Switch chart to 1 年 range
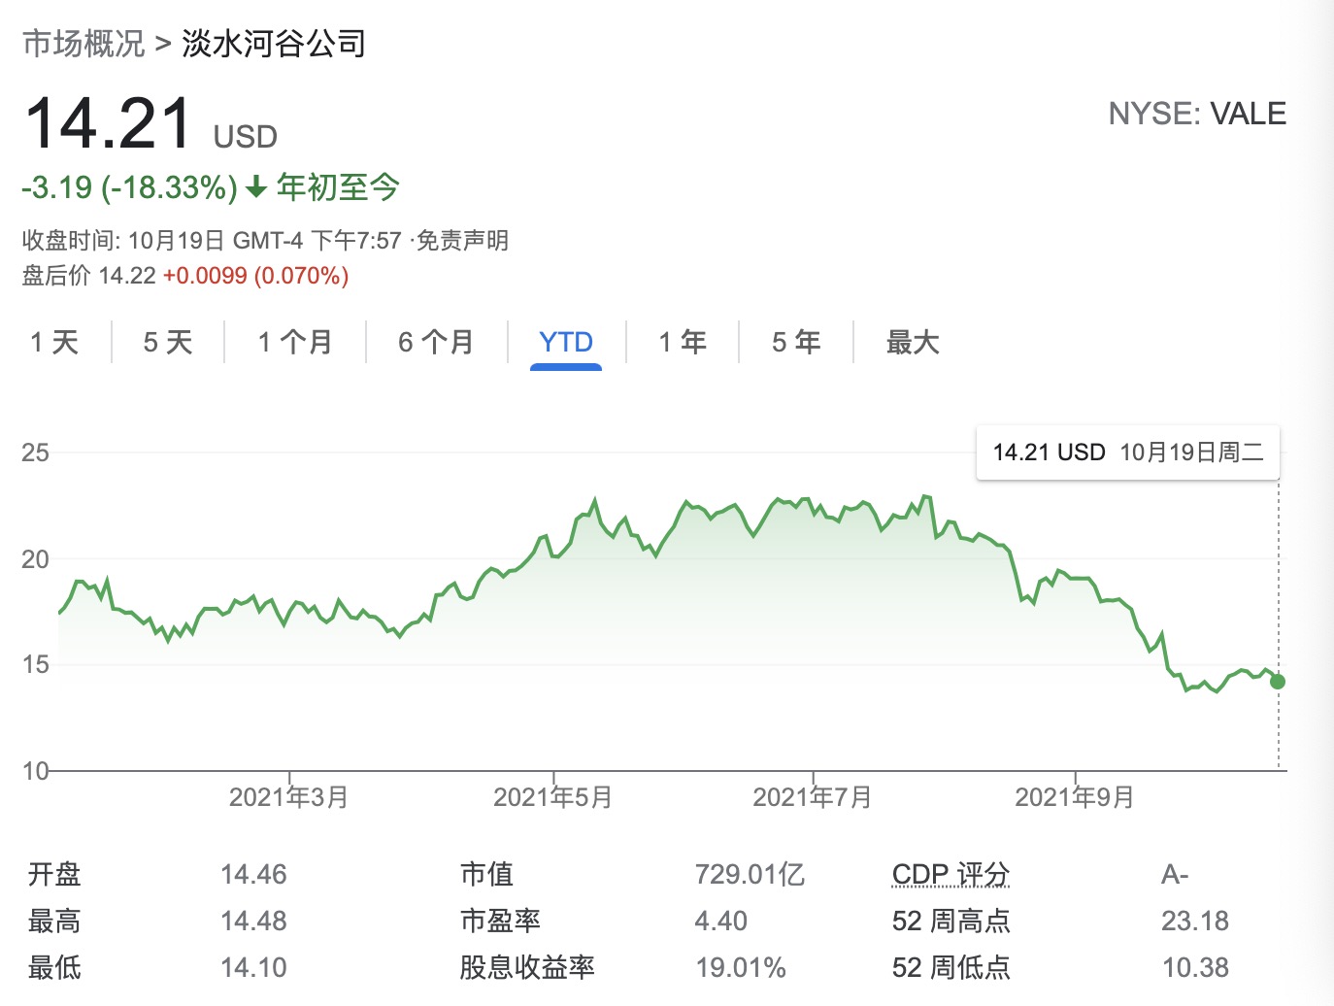 683,342
